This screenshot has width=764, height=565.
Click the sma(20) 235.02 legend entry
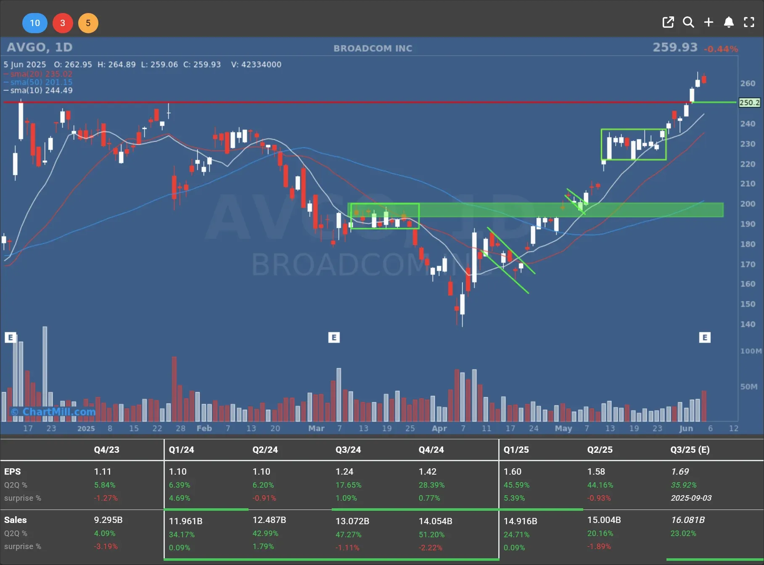pos(38,74)
